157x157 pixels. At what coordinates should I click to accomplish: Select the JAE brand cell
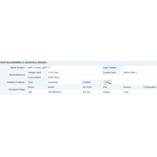(x=31, y=92)
